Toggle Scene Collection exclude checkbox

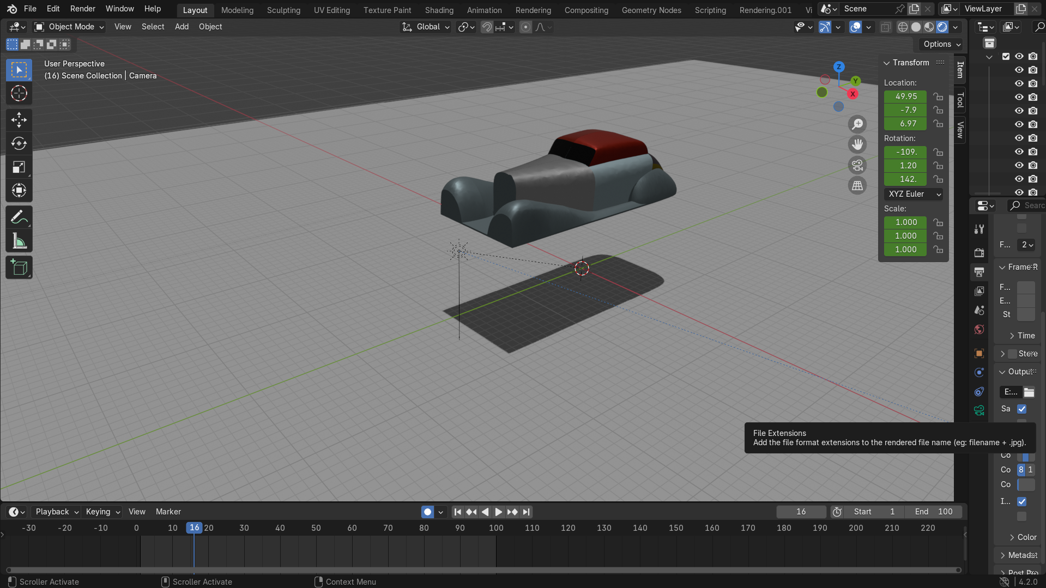click(x=1006, y=56)
